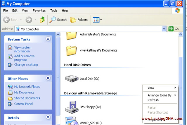The image size is (187, 125).
Task: Open the Views dropdown arrow
Action: click(101, 20)
